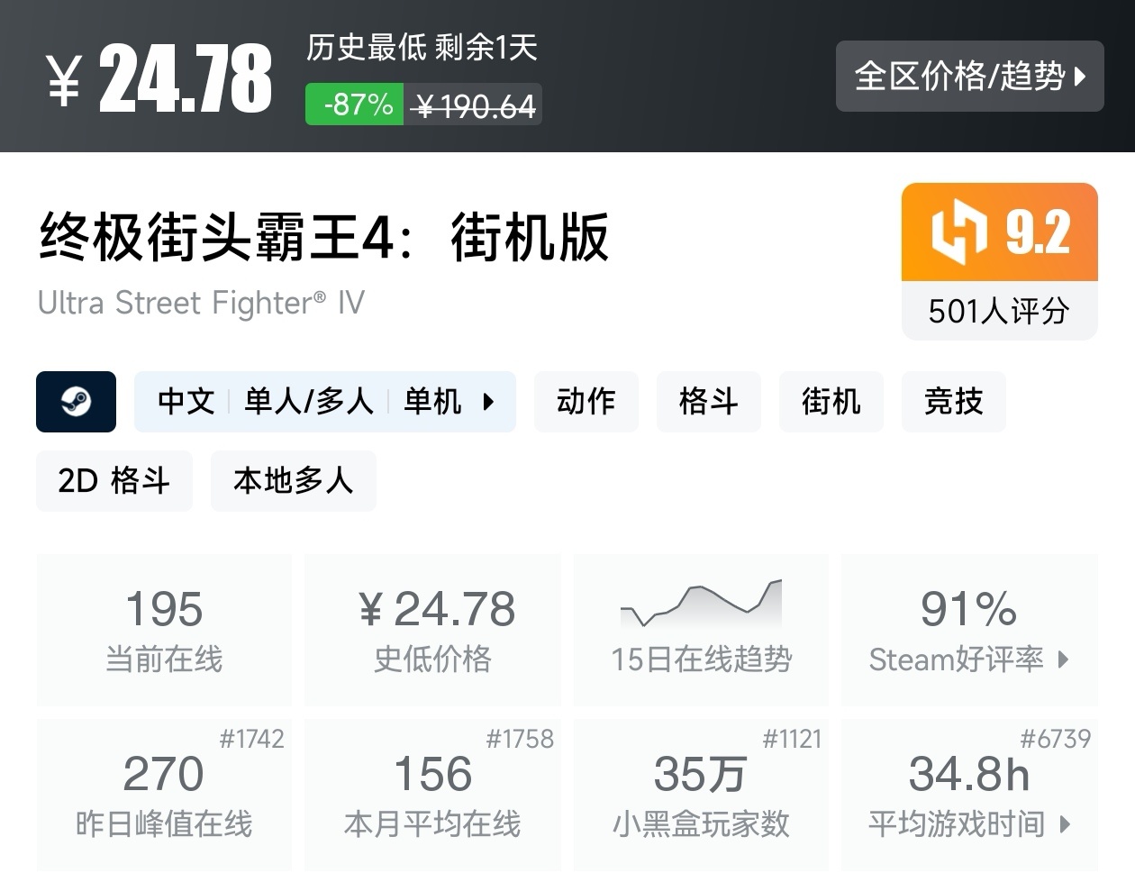The image size is (1135, 873).
Task: Open the Steam platform icon
Action: pyautogui.click(x=76, y=402)
